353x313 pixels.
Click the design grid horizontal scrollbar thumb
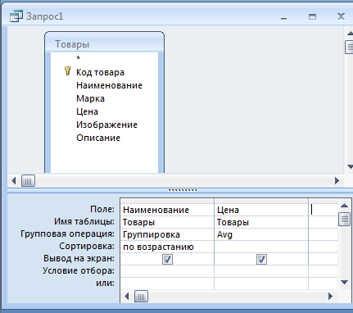point(141,297)
